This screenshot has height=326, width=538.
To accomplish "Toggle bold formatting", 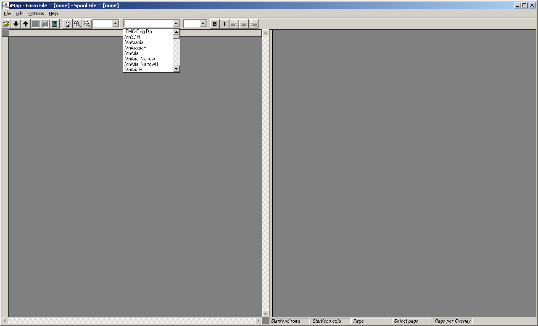I will [215, 24].
